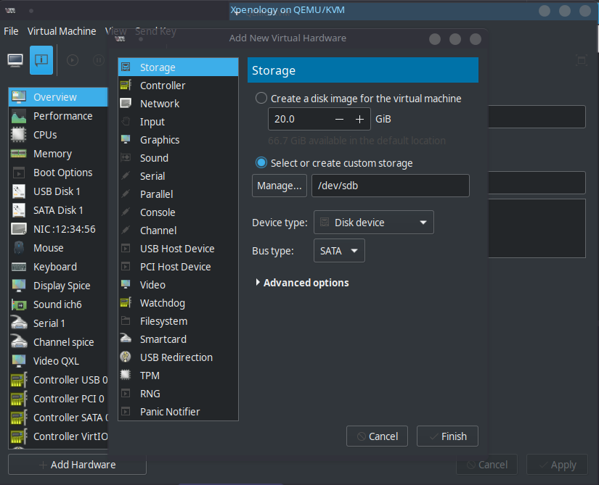Choose Network hardware type
Viewport: 599px width, 485px height.
(178, 104)
